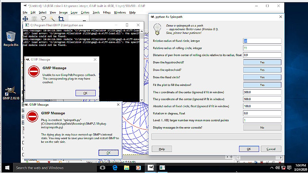Click OK in the Spiropath dialog
This screenshot has width=308, height=173.
249,149
